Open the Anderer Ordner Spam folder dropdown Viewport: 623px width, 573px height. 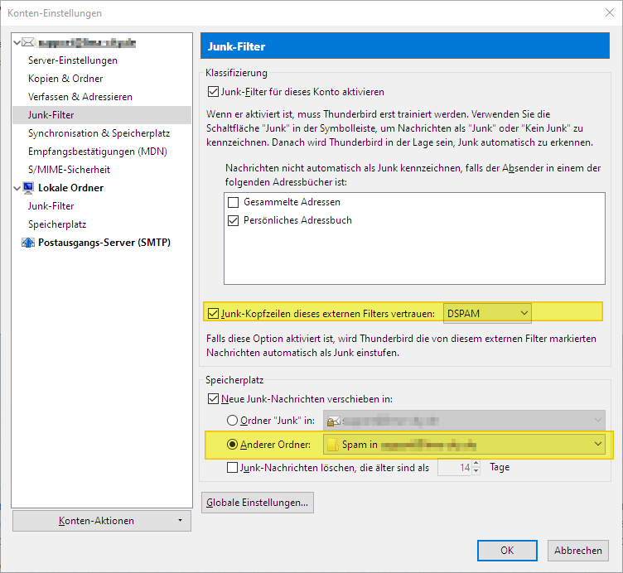464,445
